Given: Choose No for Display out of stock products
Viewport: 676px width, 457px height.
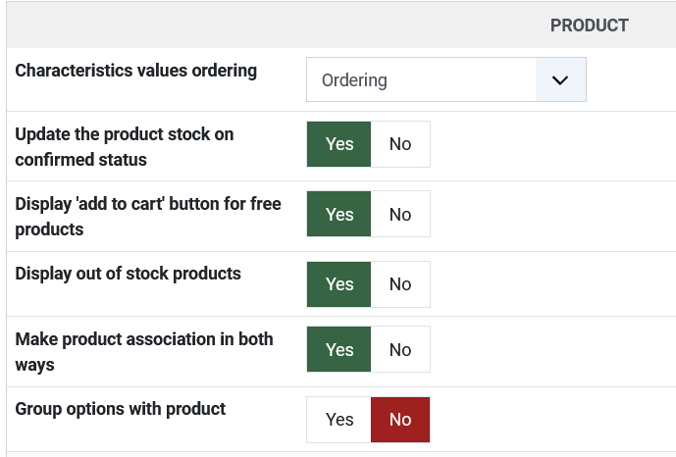Looking at the screenshot, I should click(x=400, y=284).
